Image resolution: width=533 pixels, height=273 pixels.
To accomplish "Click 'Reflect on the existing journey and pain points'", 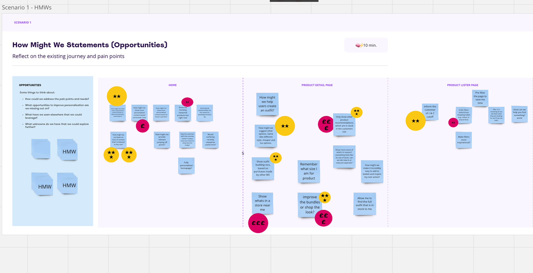I will [x=68, y=56].
